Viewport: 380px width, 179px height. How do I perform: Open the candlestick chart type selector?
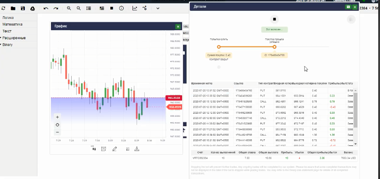(94, 149)
